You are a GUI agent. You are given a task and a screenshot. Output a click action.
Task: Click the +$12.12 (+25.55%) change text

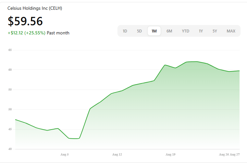(x=27, y=33)
